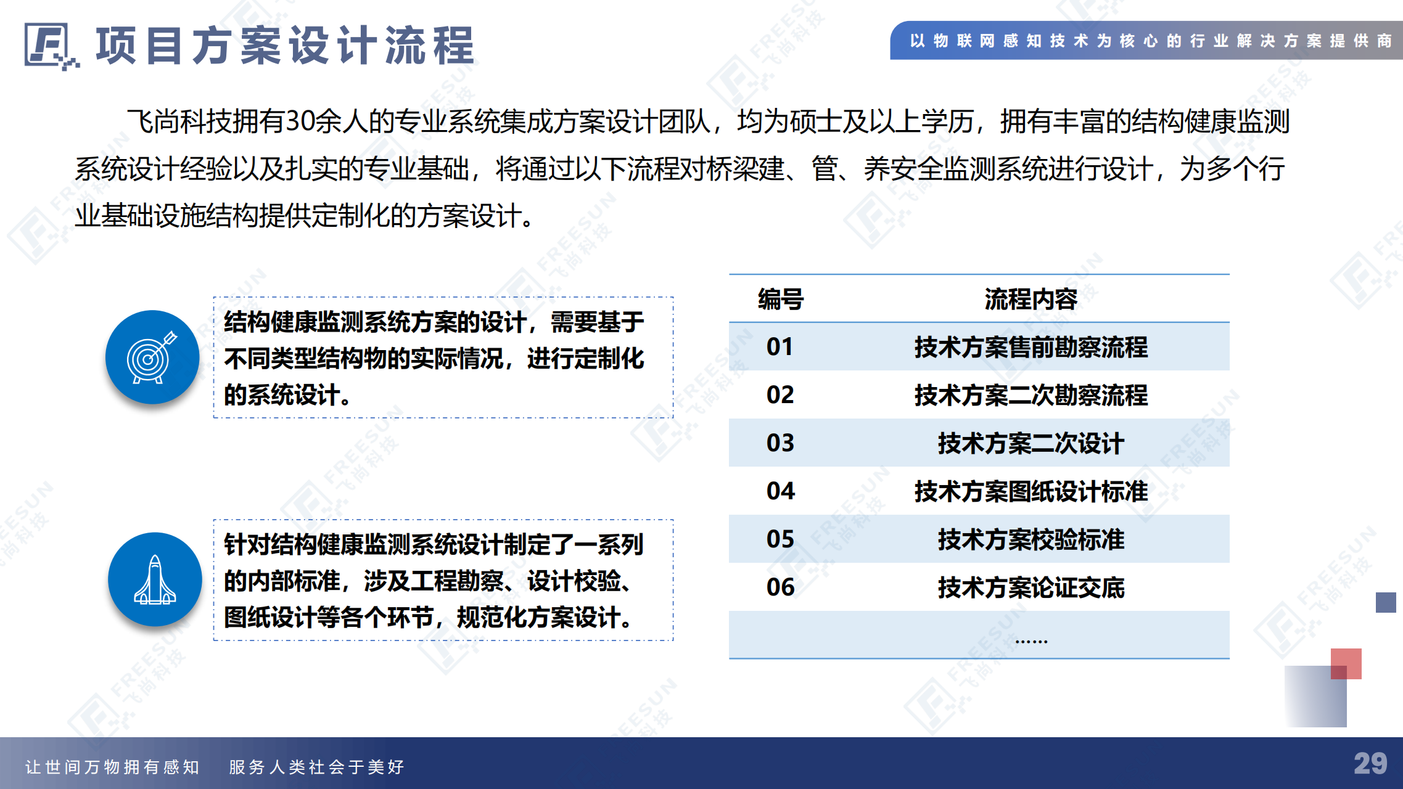Click the cell 技术方案二次勘察流程
The image size is (1403, 789).
1031,395
